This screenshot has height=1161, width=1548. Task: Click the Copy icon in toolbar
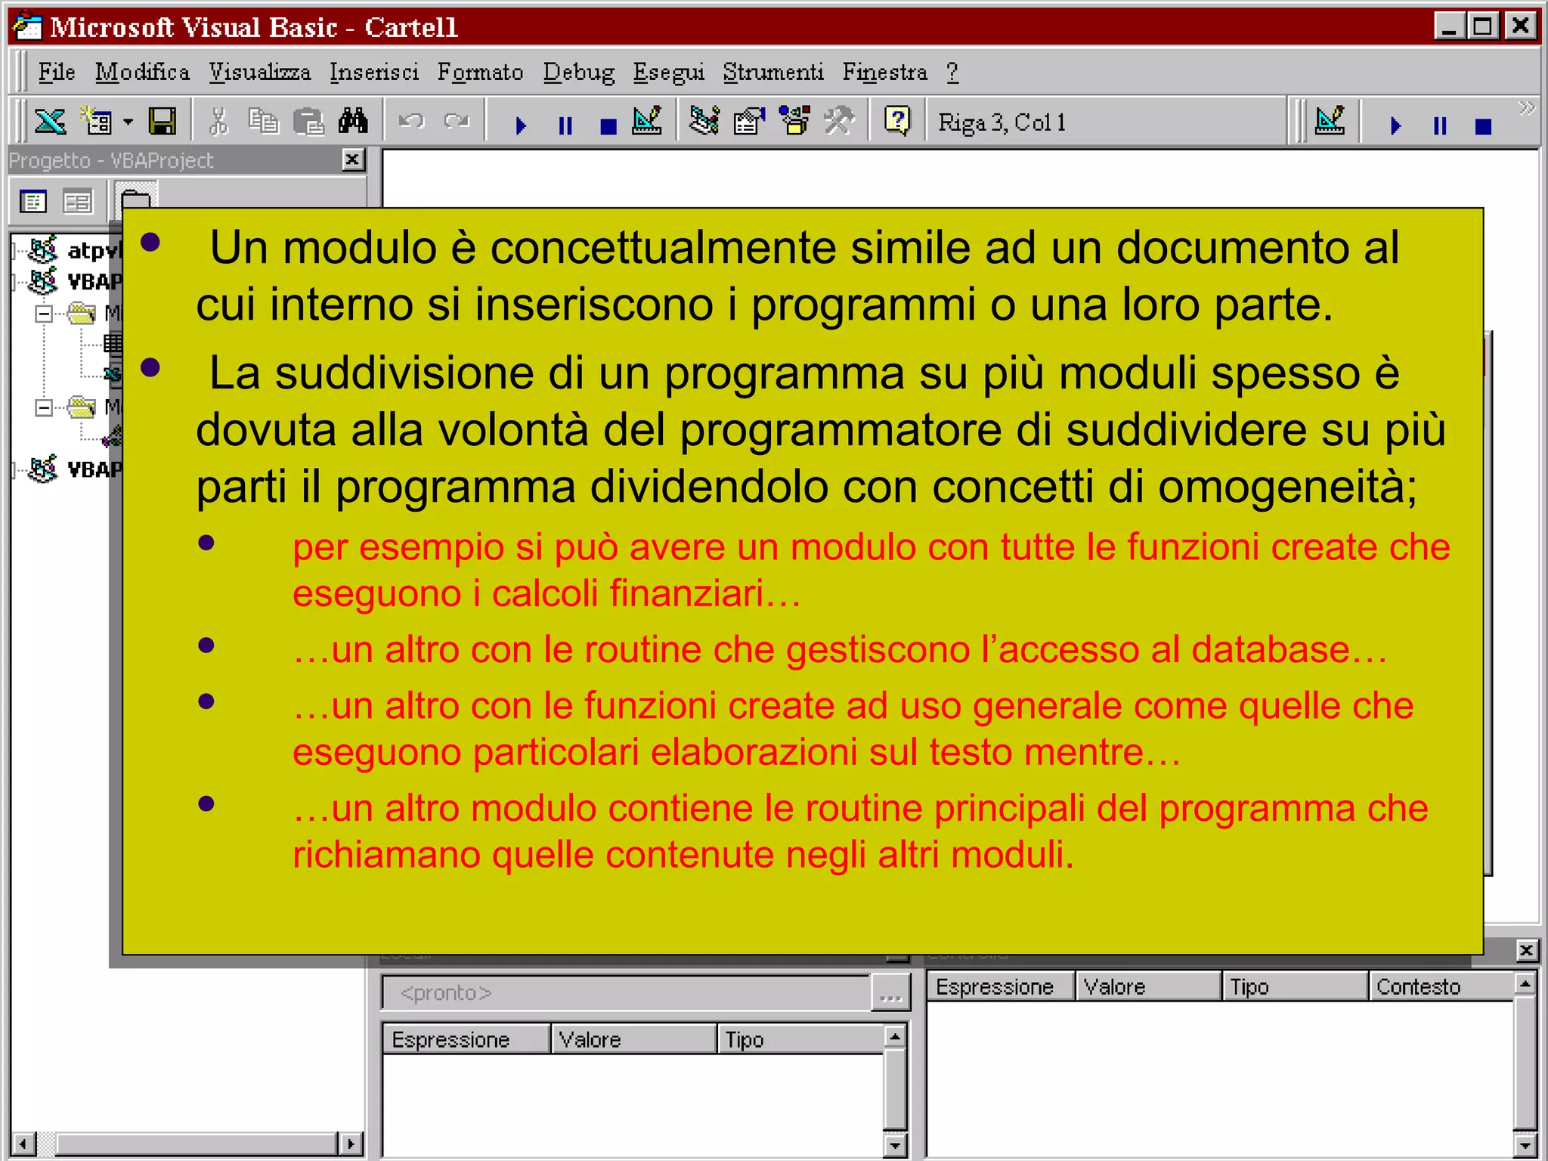(x=263, y=122)
